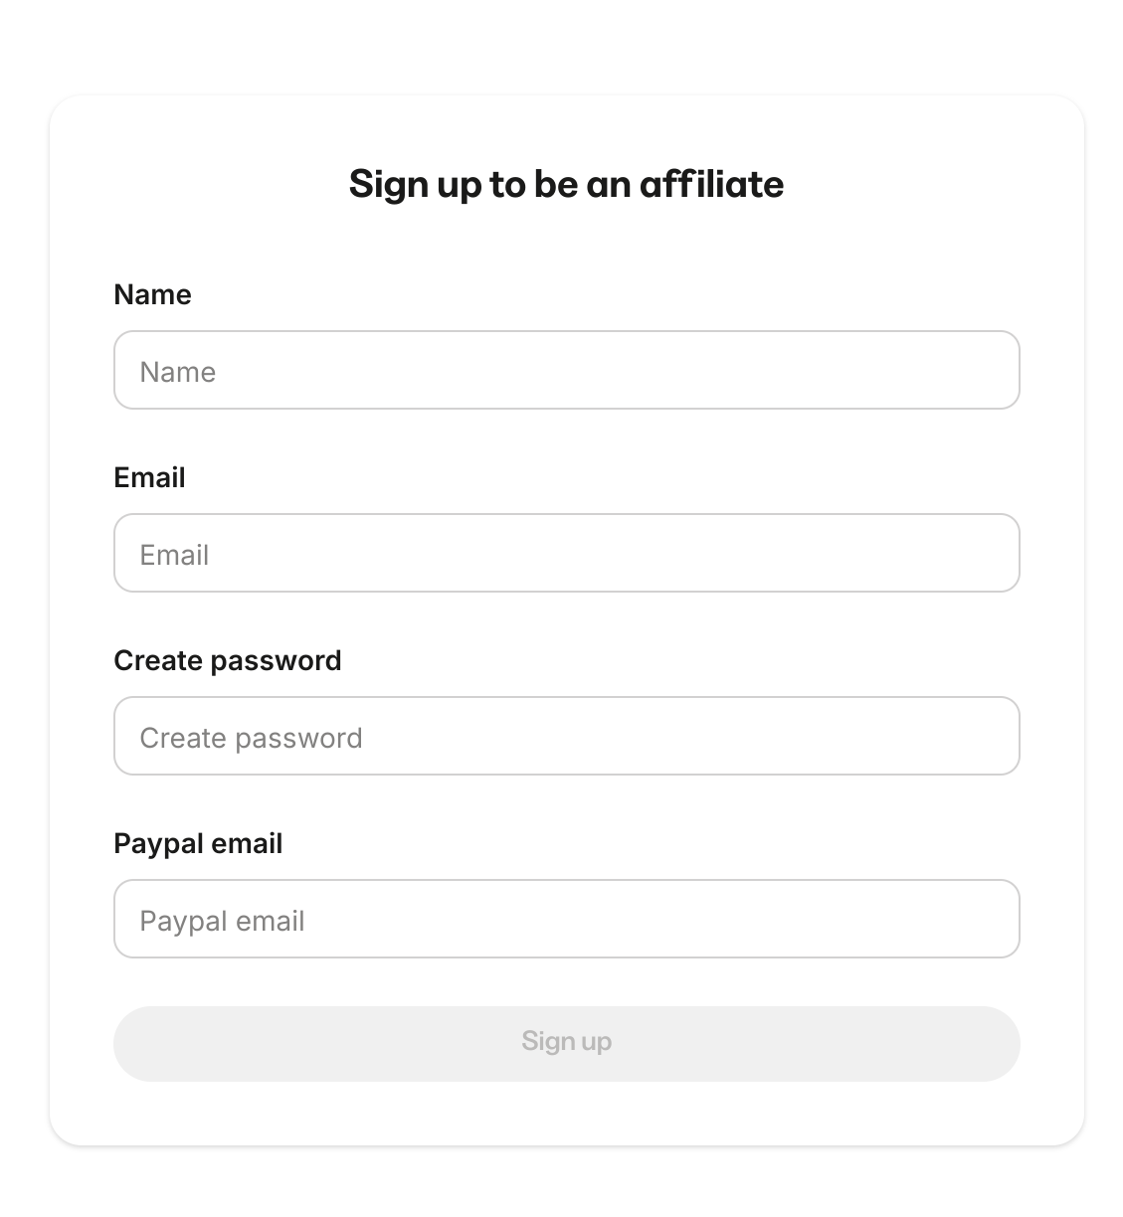Image resolution: width=1123 pixels, height=1217 pixels.
Task: Activate the disabled Sign up button
Action: [x=567, y=1043]
